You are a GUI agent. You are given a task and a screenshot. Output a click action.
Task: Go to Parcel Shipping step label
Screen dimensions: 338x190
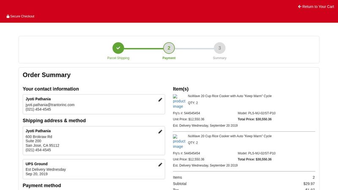(118, 58)
